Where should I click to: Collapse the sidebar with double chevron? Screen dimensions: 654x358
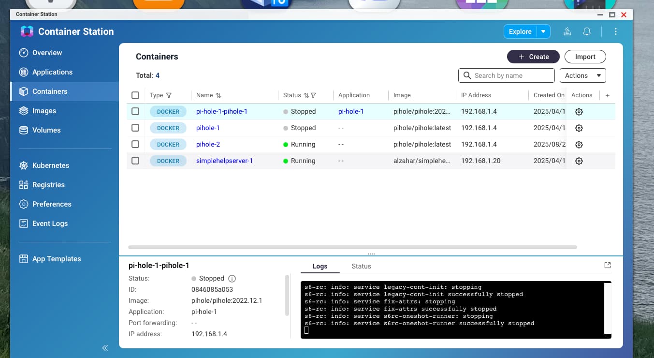105,348
